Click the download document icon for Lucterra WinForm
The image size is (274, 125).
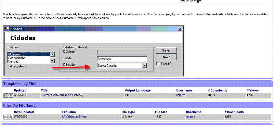click(x=11, y=96)
